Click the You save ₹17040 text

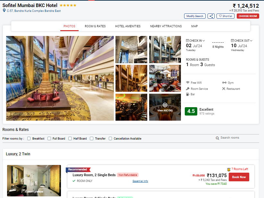[216, 184]
